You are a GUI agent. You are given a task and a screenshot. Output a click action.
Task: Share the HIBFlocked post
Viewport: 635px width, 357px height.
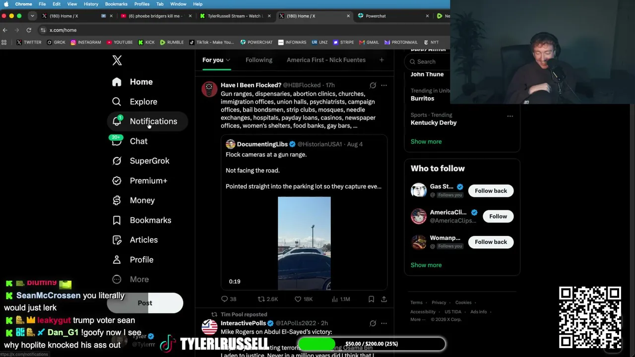[x=384, y=299]
